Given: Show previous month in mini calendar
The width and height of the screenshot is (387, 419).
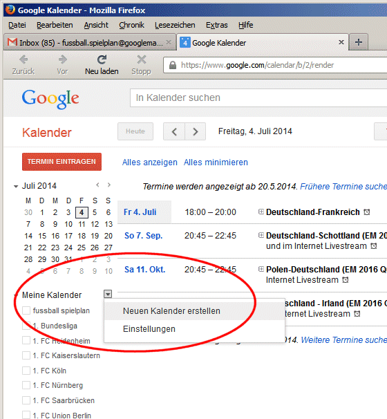Looking at the screenshot, I should pos(97,185).
